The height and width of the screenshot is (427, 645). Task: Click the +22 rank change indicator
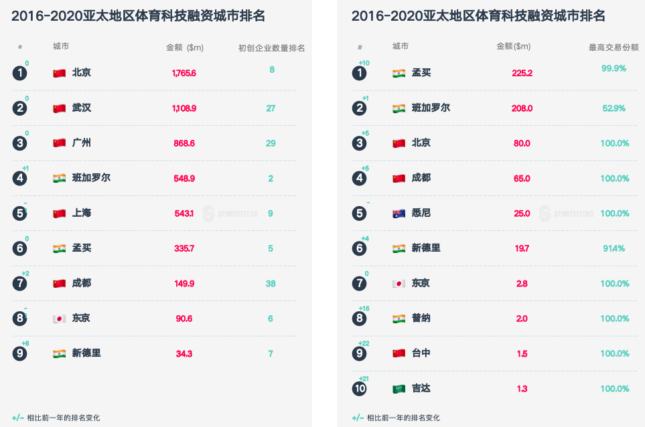click(364, 343)
